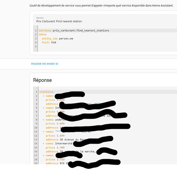This screenshot has height=169, width=177.
Task: Open the Service selector showing Find nearest station
Action: (x=105, y=20)
